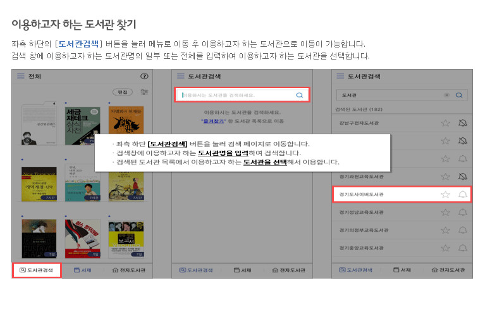Viewport: 490px width, 309px height.
Task: Toggle the star for 강남구전자도서관
Action: click(x=445, y=123)
